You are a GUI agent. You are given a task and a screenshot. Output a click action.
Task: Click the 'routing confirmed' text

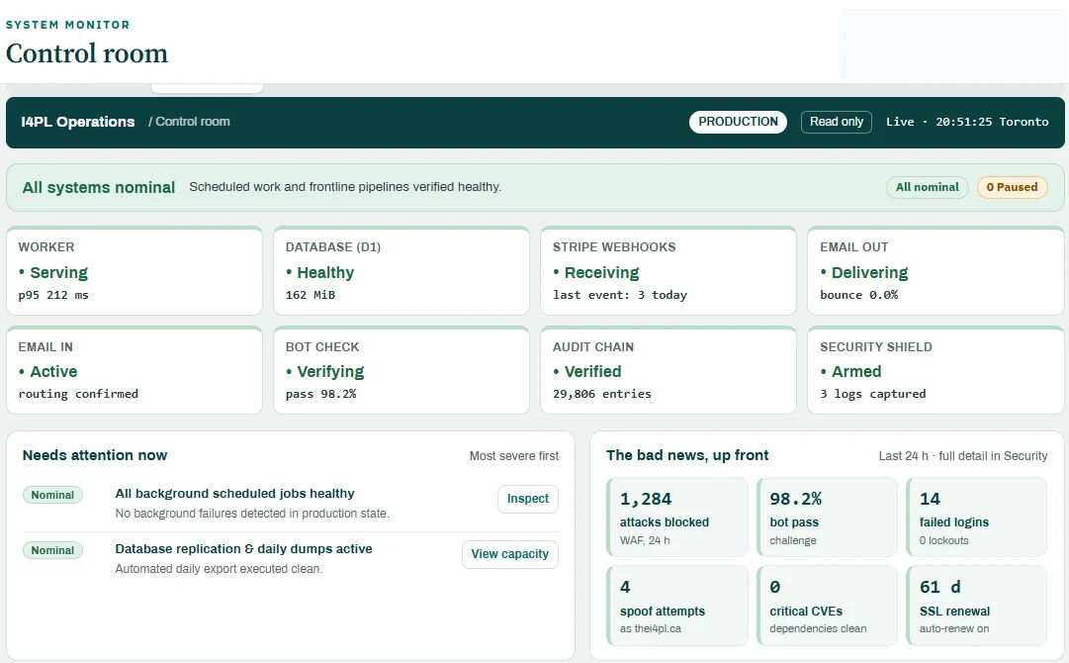tap(78, 394)
